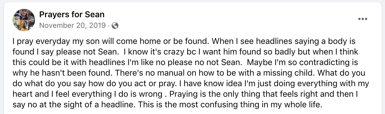Click the line starting "heart and I feel"
Viewport: 385px width, 114px height.
[x=185, y=95]
